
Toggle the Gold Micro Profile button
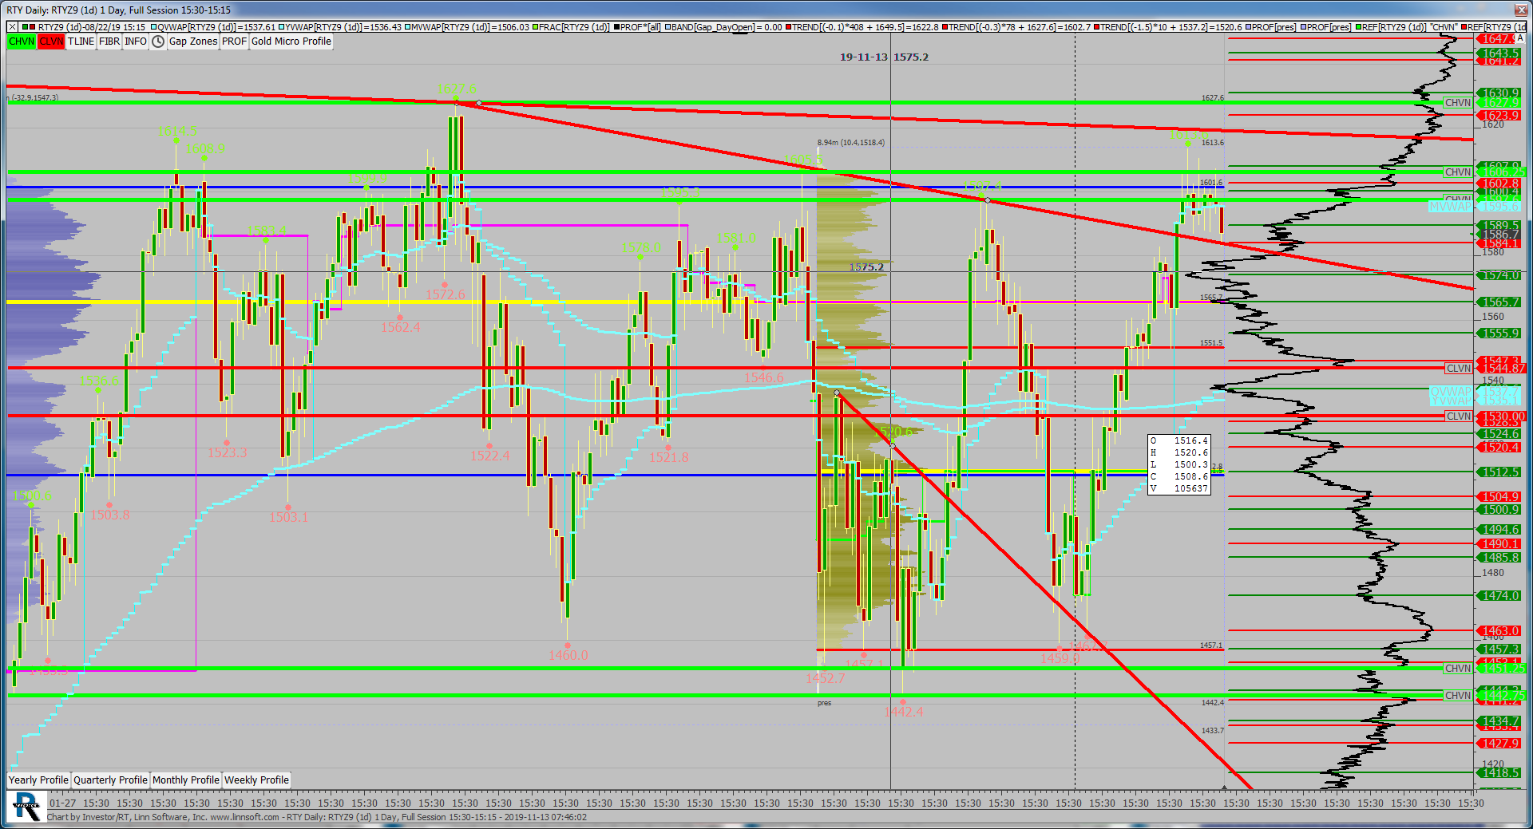coord(291,41)
